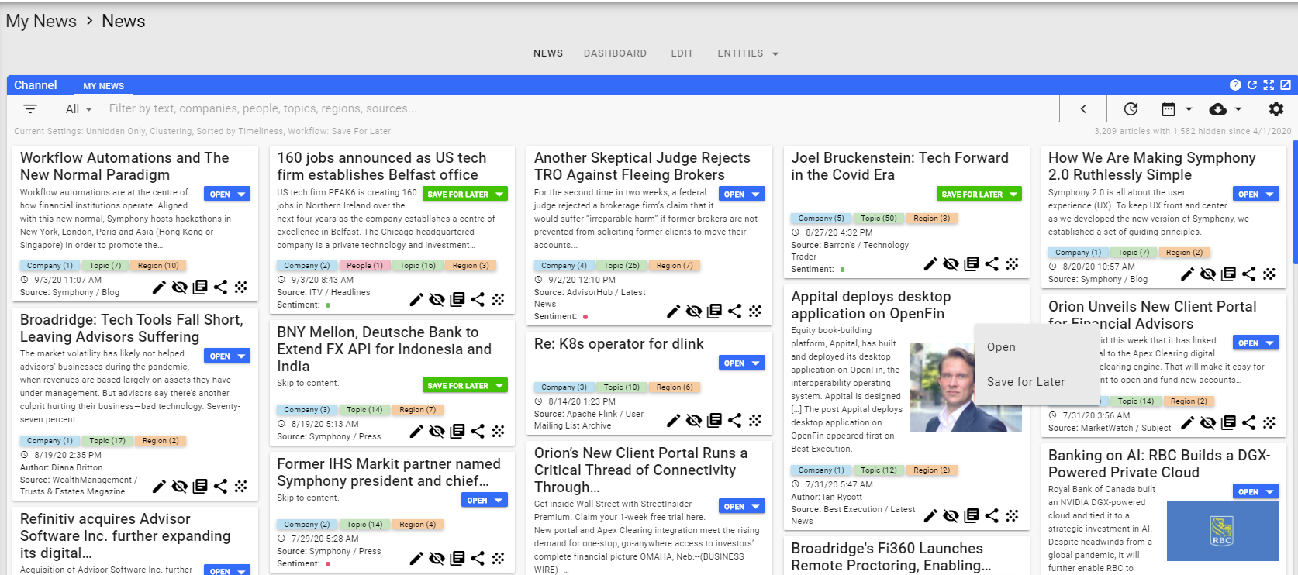Click dotted cluster icon on Workflow Automations article

241,287
